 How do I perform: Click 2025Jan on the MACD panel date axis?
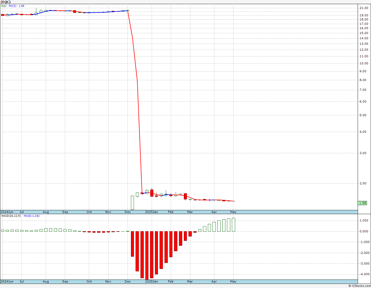pyautogui.click(x=151, y=281)
